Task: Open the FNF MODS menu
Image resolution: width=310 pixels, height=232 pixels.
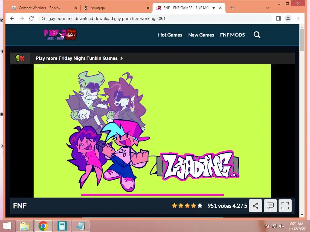Action: [x=232, y=35]
